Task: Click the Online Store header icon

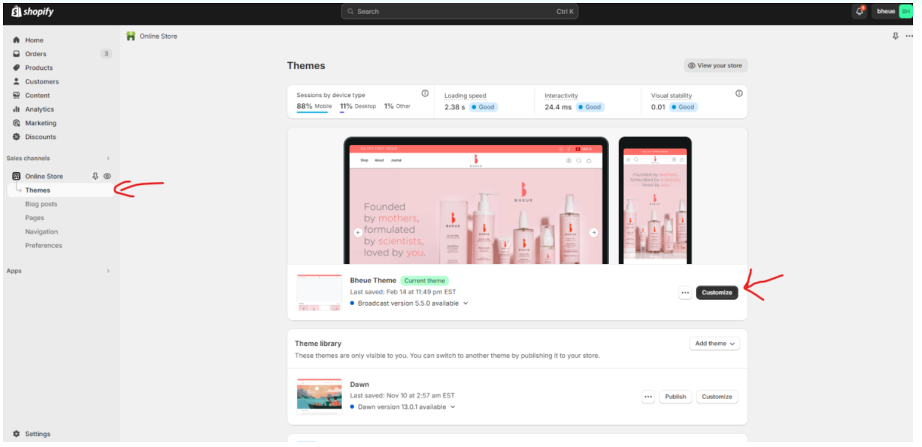Action: 130,36
